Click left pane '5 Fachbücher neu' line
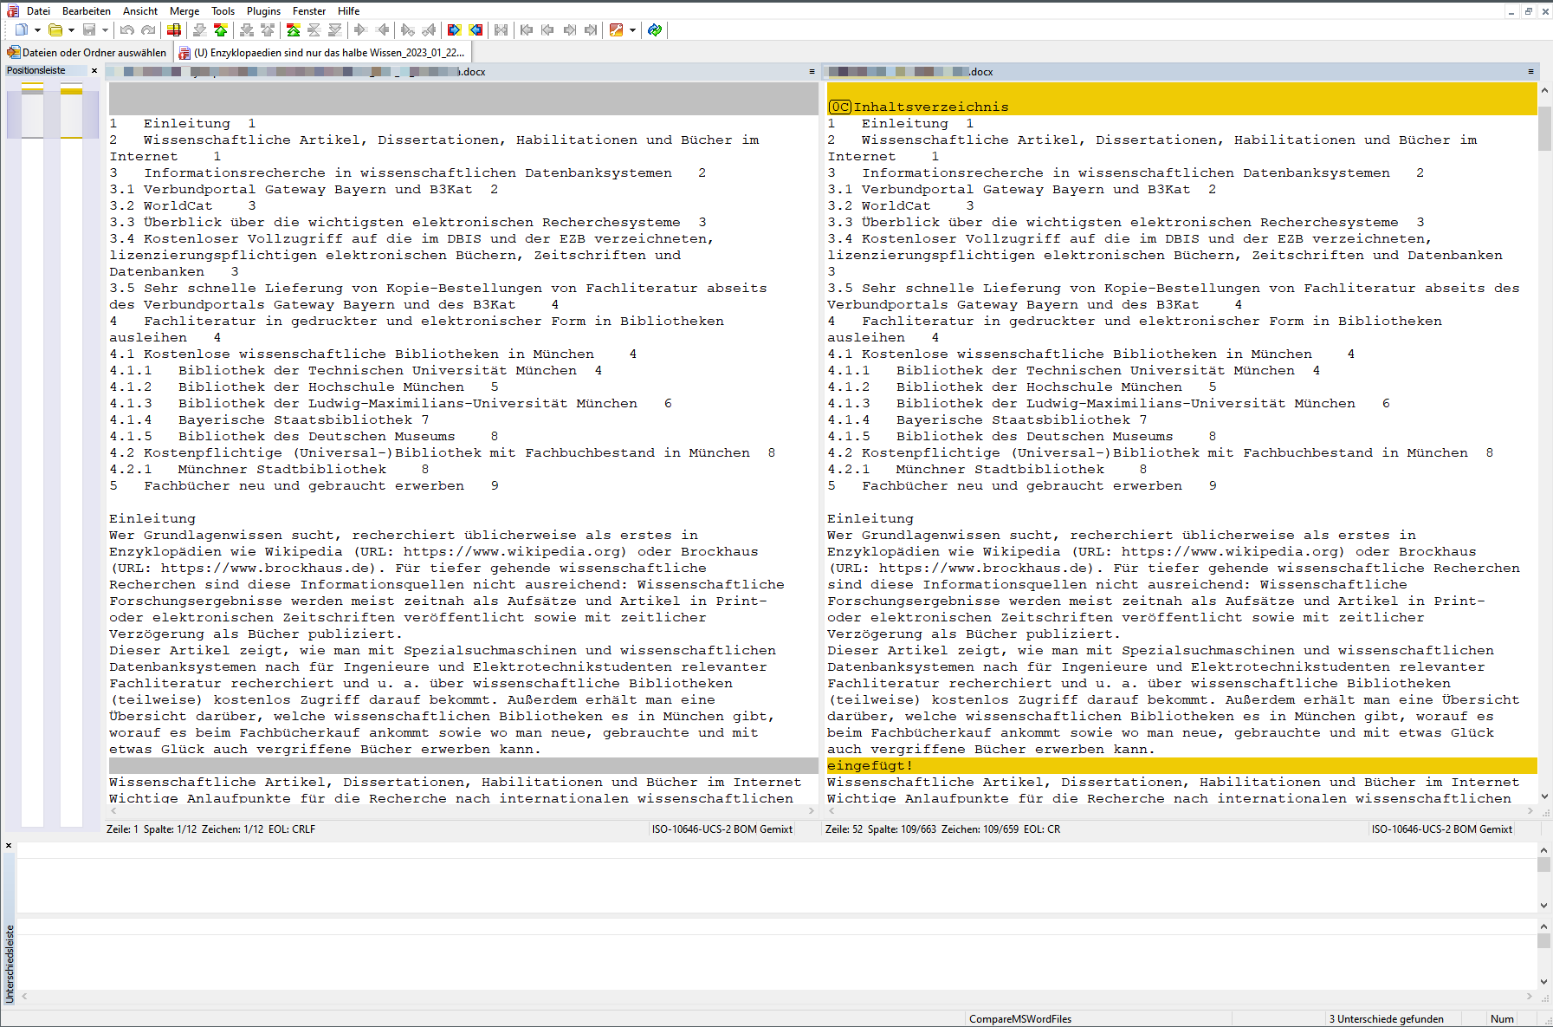Image resolution: width=1553 pixels, height=1027 pixels. point(303,485)
